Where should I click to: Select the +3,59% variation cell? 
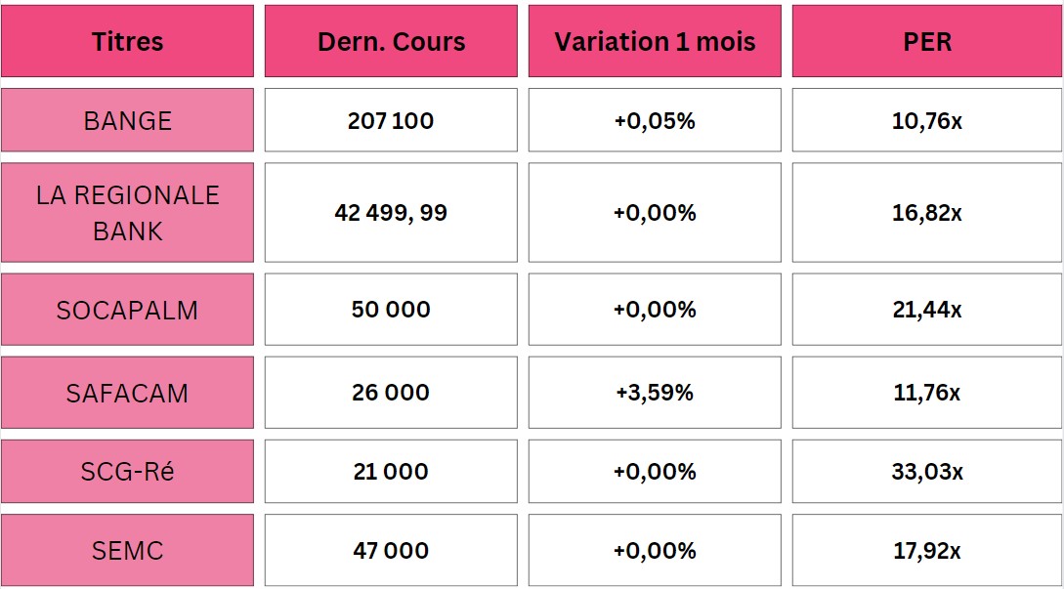coord(655,393)
